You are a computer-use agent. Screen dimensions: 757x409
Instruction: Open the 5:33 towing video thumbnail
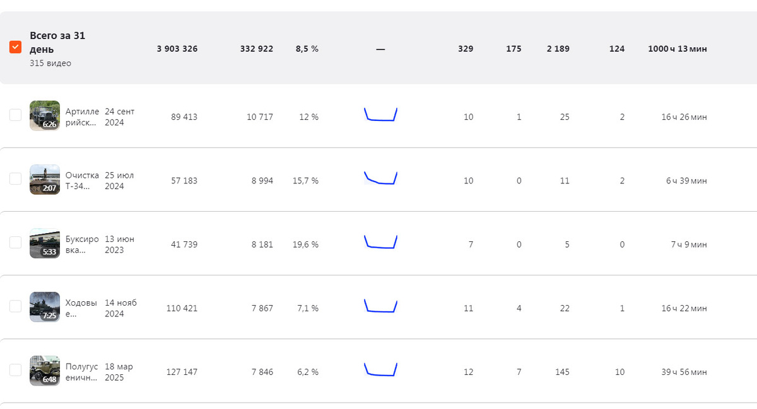coord(45,243)
